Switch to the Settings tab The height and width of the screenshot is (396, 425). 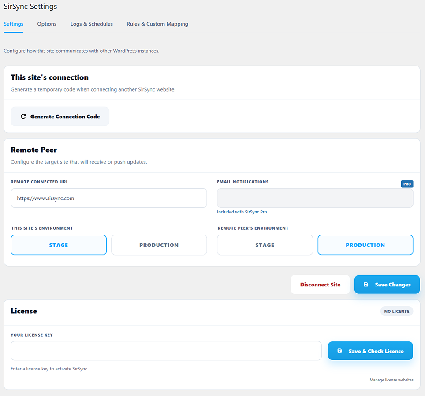point(13,24)
